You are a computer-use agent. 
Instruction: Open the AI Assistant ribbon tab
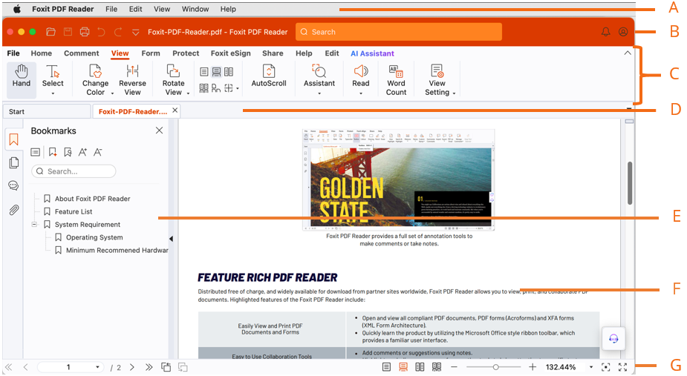[372, 53]
